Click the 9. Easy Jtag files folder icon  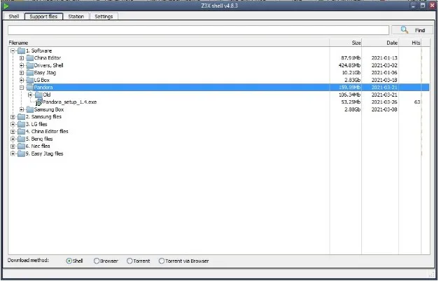[22, 153]
